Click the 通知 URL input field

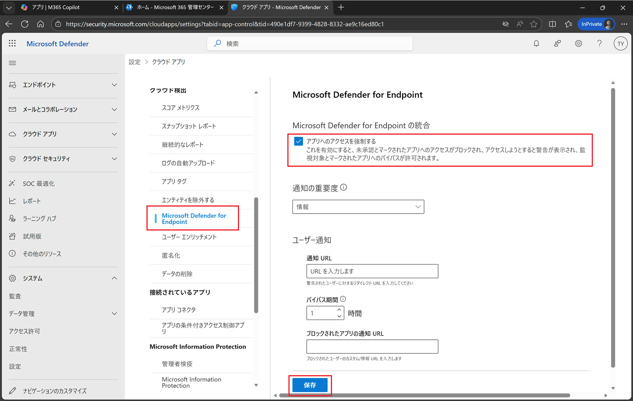(372, 271)
